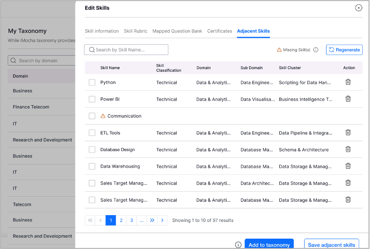Remove ETL Tools using trash icon
Image resolution: width=370 pixels, height=249 pixels.
[348, 133]
